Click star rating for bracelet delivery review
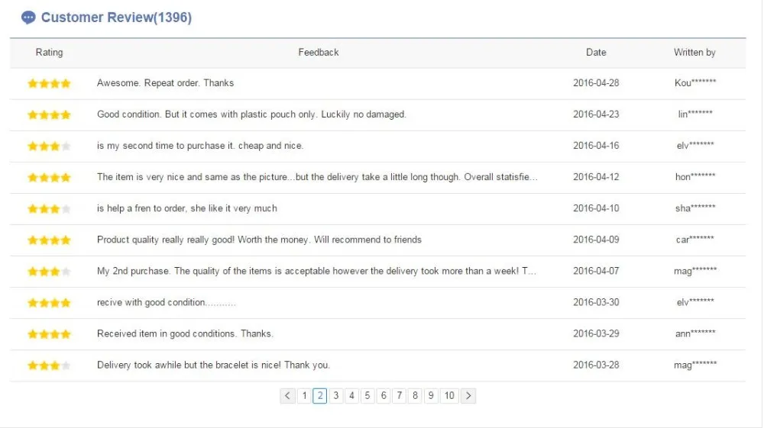The image size is (764, 428). pyautogui.click(x=49, y=365)
